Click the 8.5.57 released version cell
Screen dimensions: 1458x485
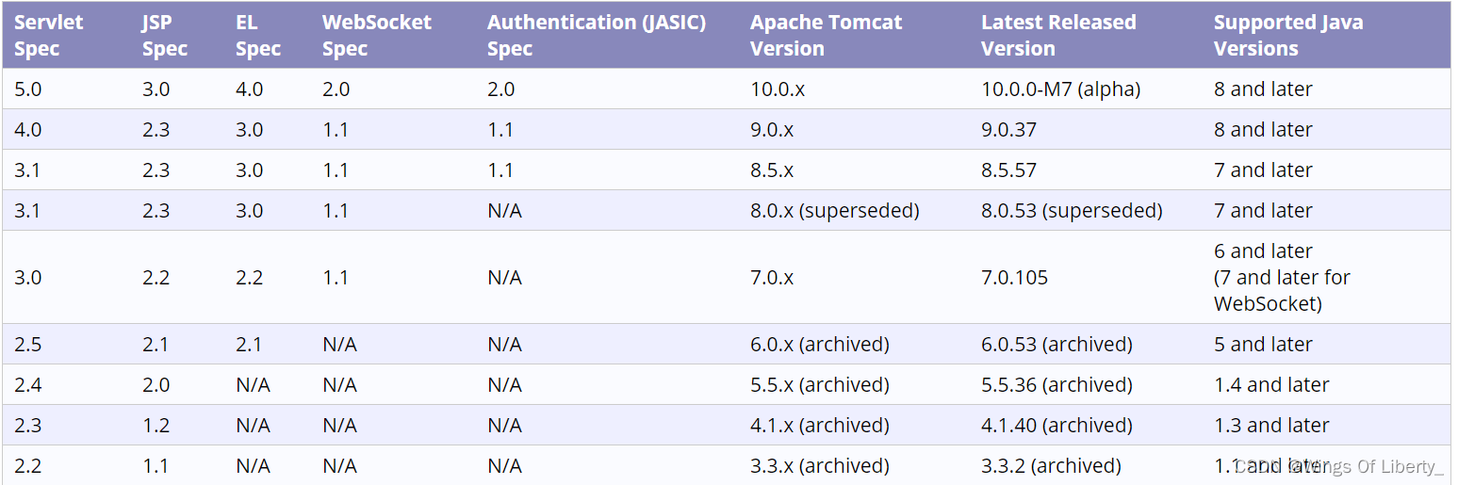tap(1008, 170)
